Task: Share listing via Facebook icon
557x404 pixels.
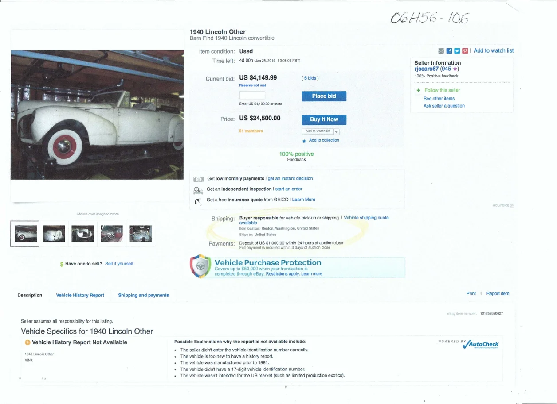Action: click(x=449, y=51)
